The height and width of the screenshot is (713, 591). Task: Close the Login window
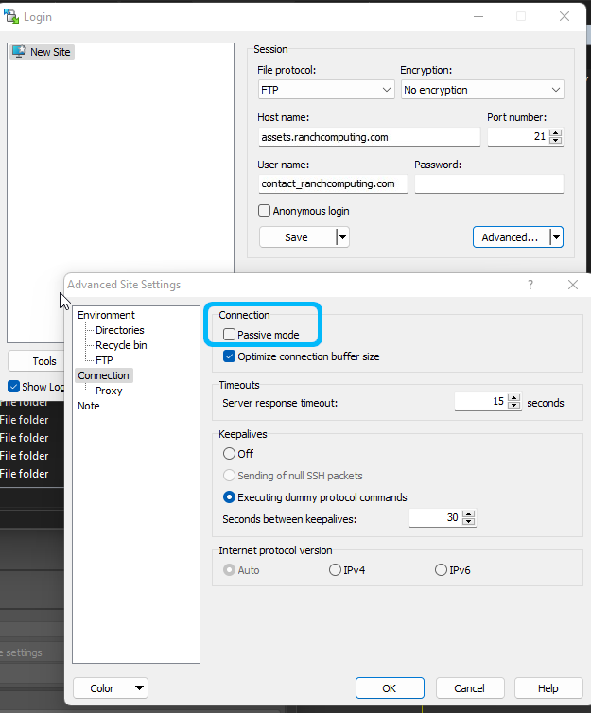click(565, 16)
